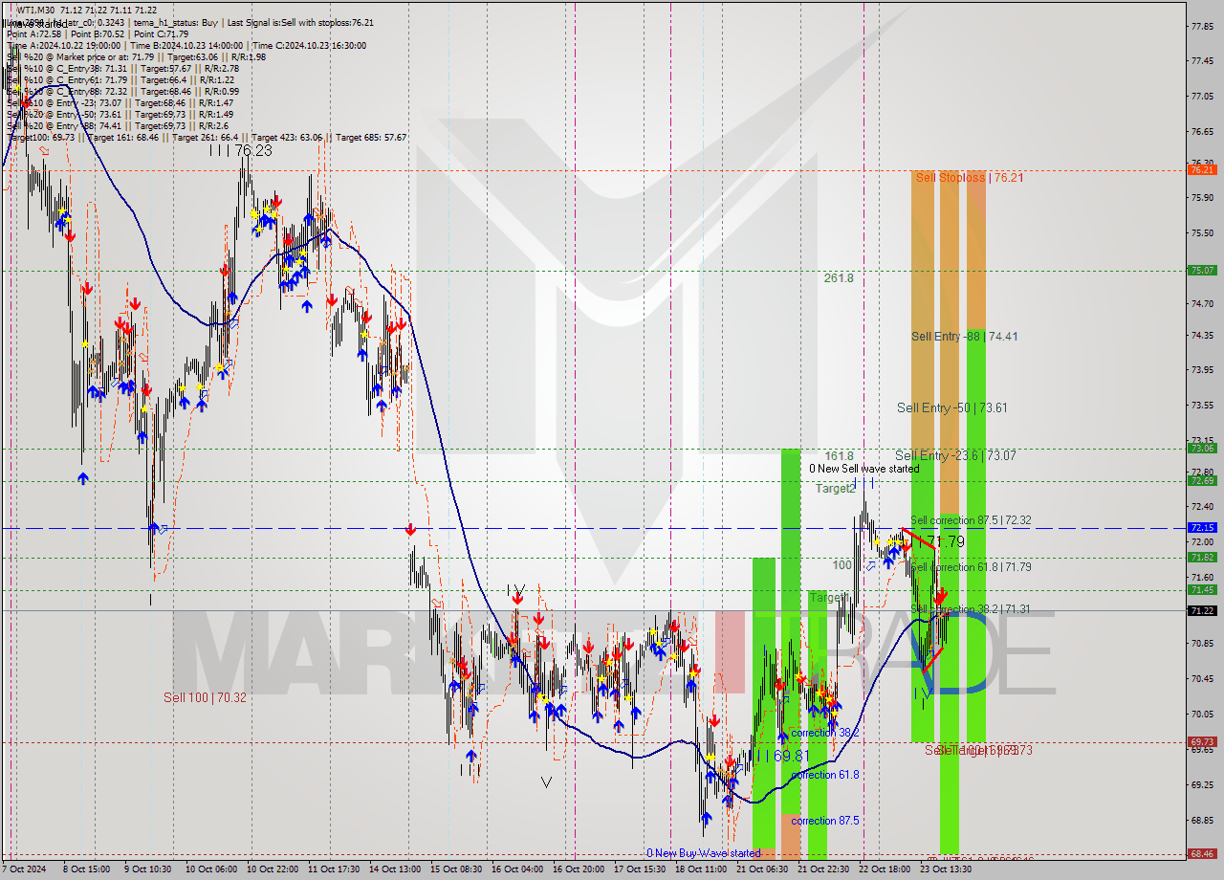Click the 'Sell correction 87.5 | 72.32' label
Screen dimensions: 1224x880
pos(971,520)
